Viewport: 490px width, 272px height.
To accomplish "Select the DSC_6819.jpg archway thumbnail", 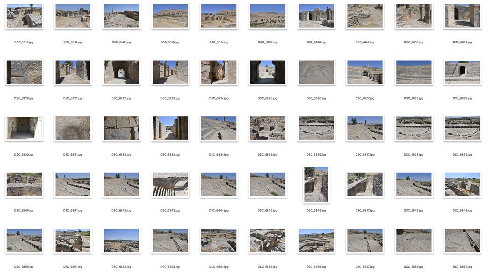I will click(463, 16).
